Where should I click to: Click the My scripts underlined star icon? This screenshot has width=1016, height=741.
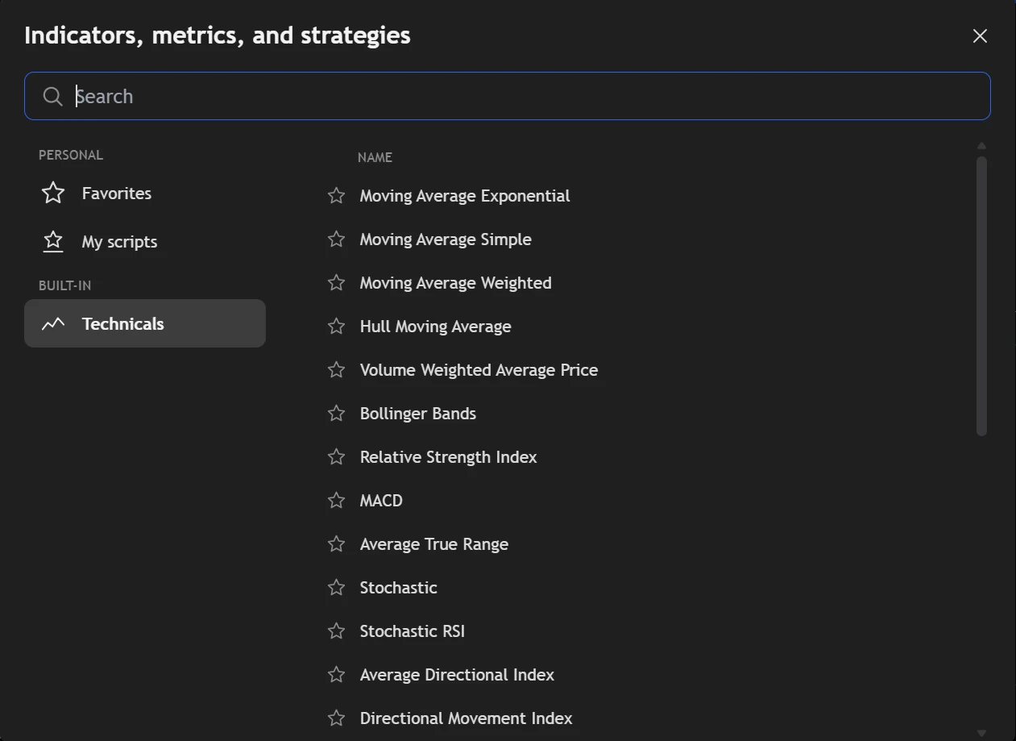point(53,242)
